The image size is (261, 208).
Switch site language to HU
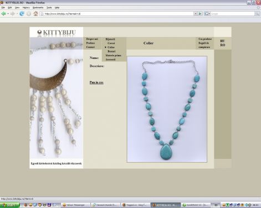(x=223, y=41)
